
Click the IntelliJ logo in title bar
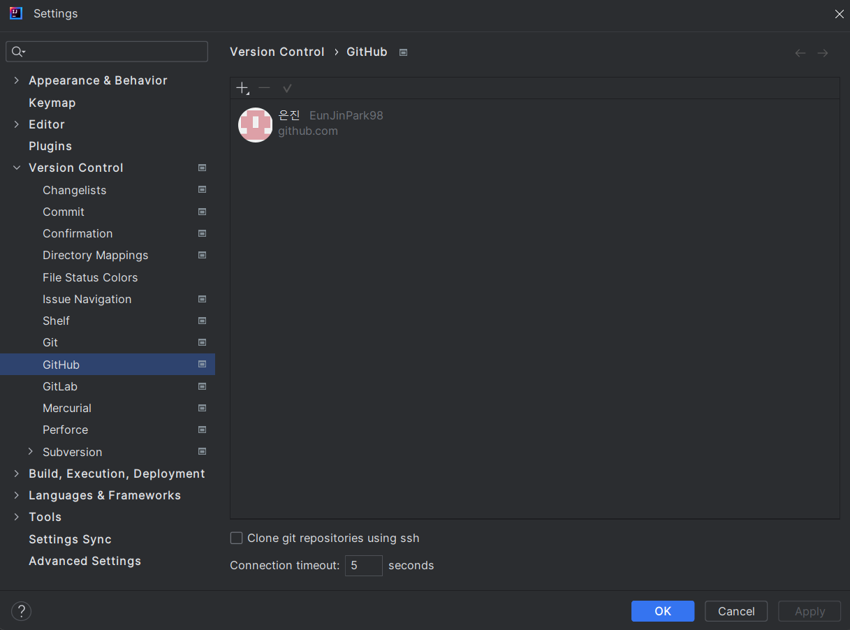tap(15, 13)
